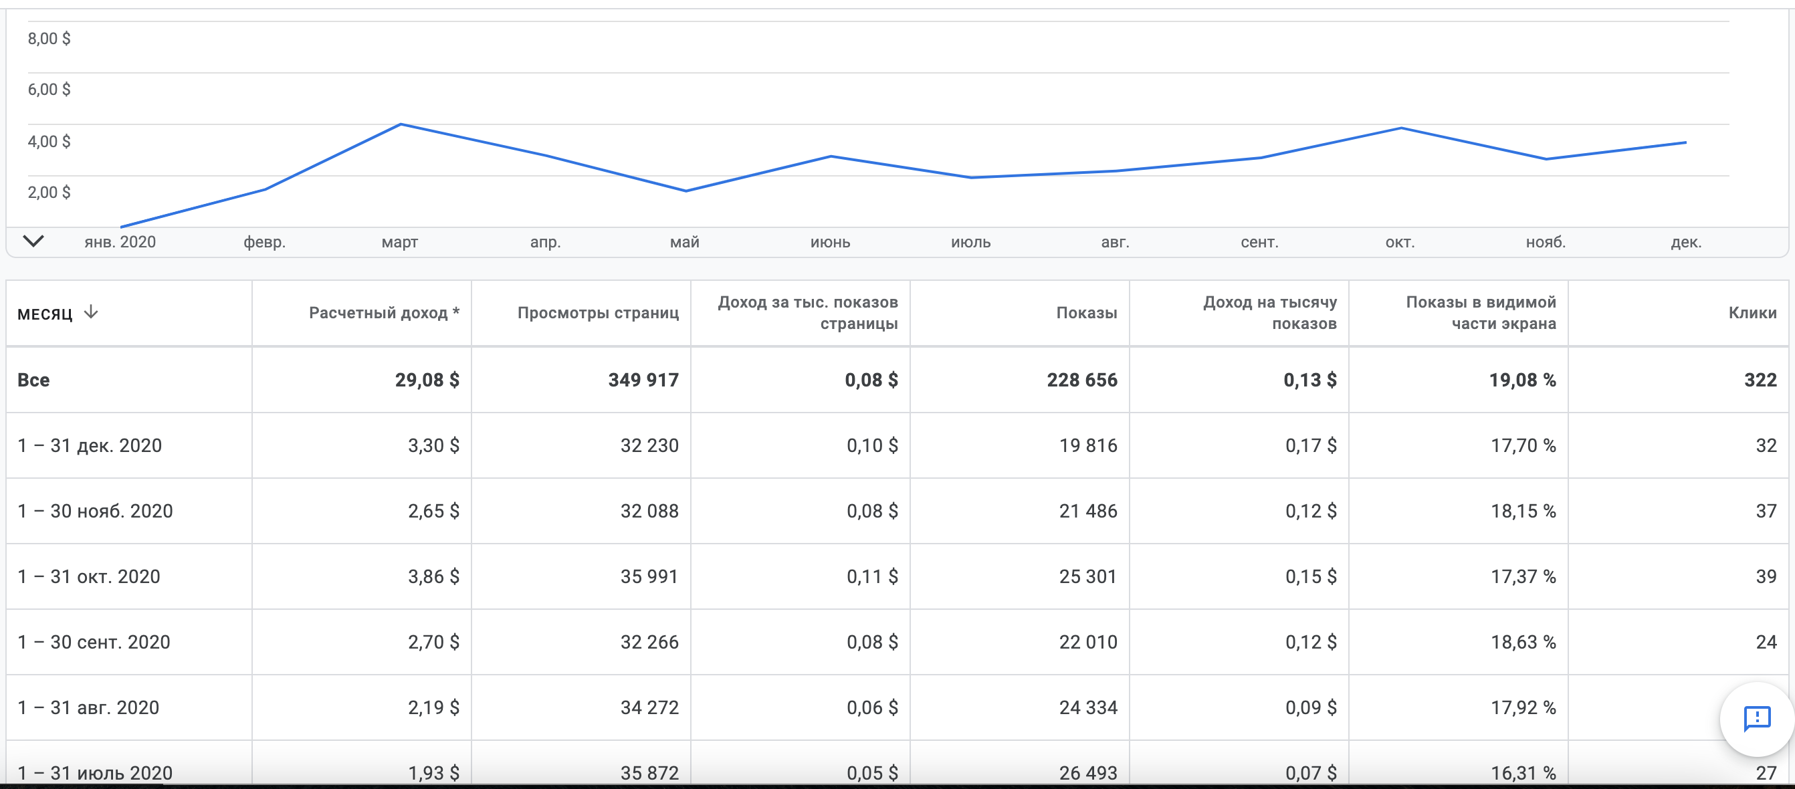Select the 1 – 30 нояб. 2020 row
1795x789 pixels.
[95, 511]
